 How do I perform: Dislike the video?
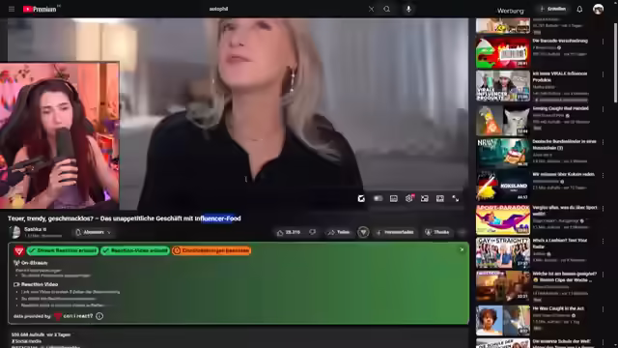point(313,232)
